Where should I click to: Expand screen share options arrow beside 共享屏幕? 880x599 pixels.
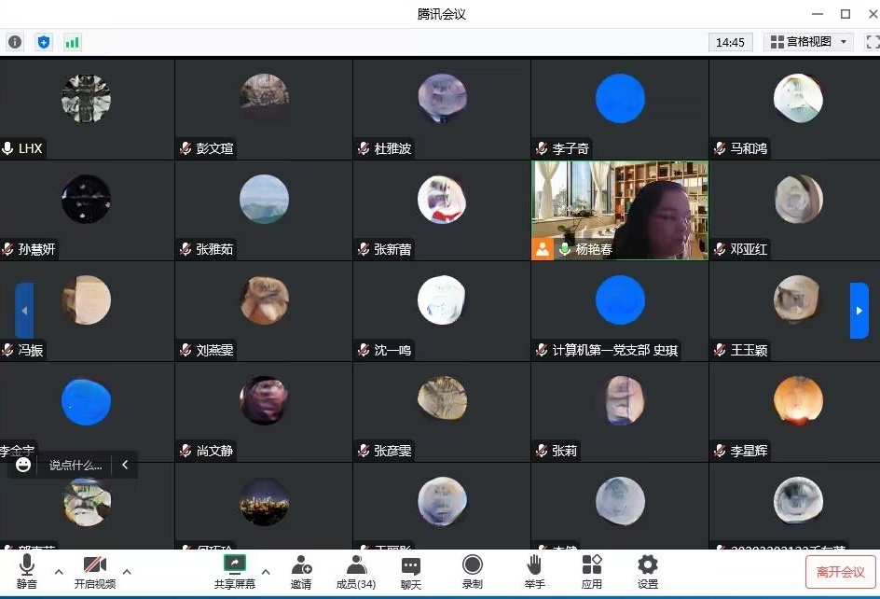pos(265,572)
